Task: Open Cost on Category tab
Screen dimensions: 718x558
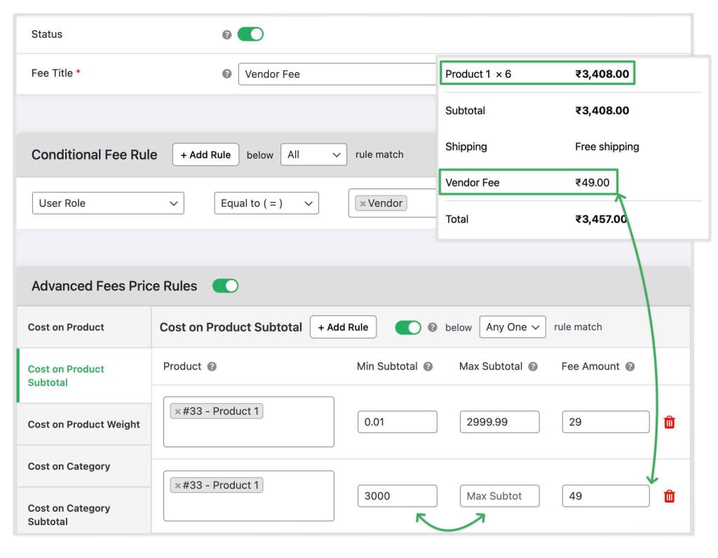Action: [84, 466]
